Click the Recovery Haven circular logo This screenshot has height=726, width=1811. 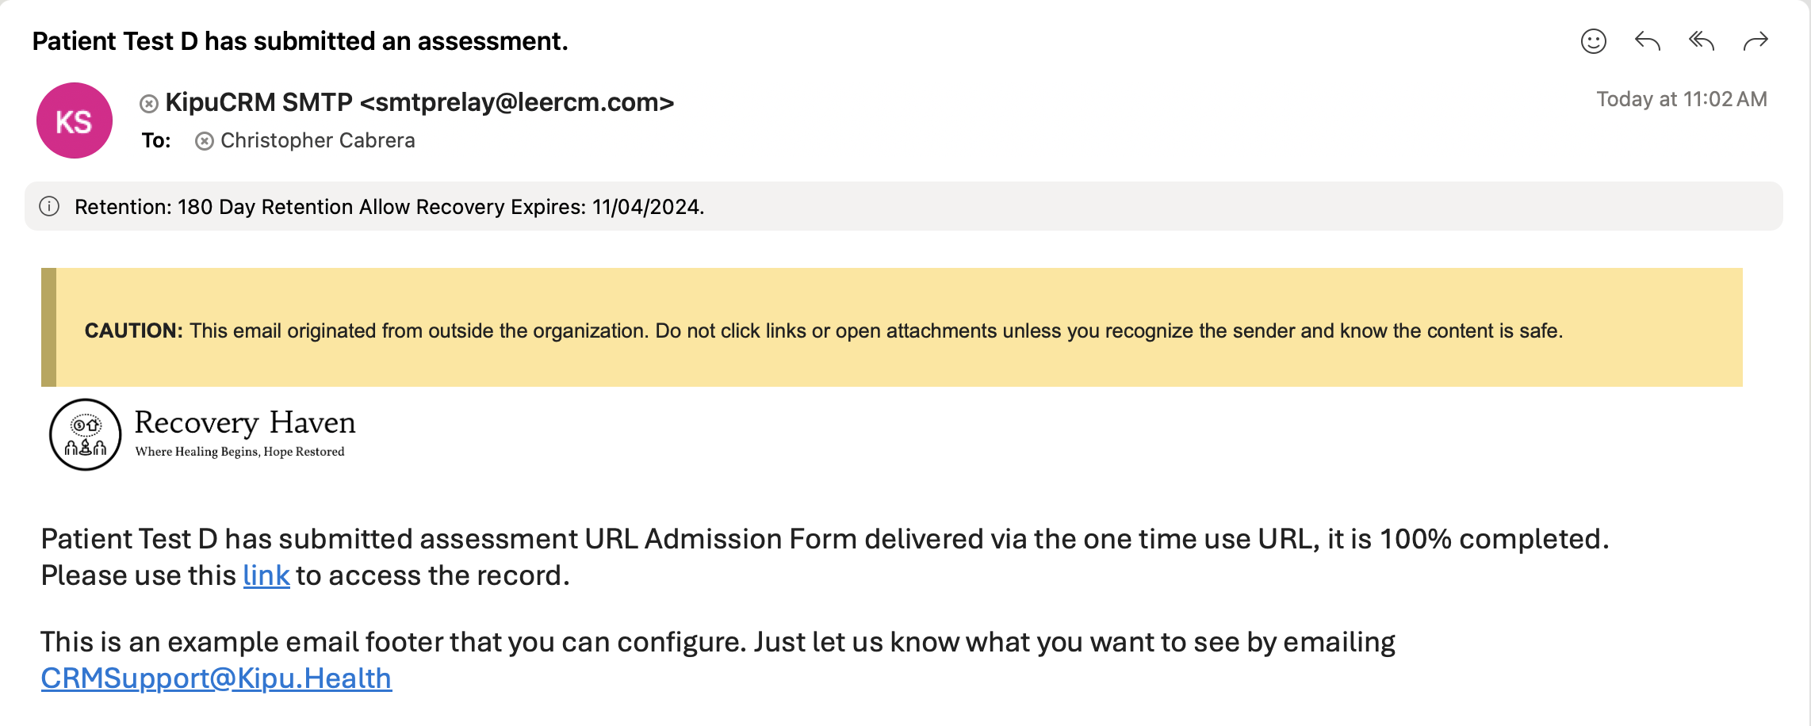[85, 434]
